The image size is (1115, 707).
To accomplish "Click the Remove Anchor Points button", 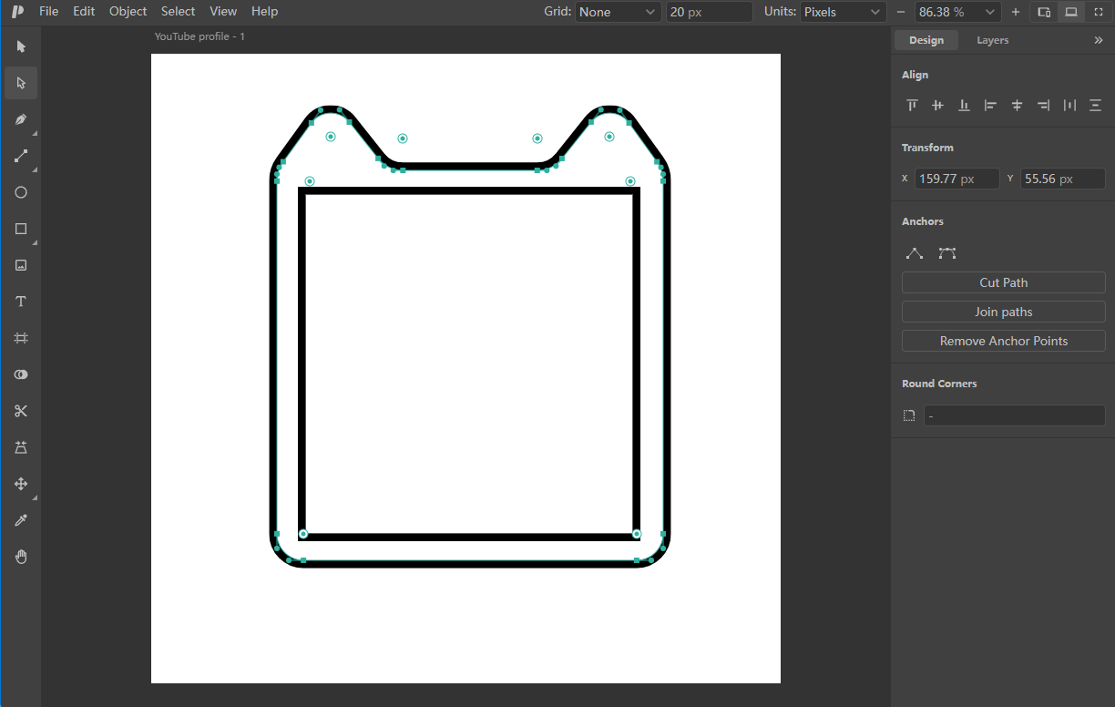I will (x=1003, y=341).
